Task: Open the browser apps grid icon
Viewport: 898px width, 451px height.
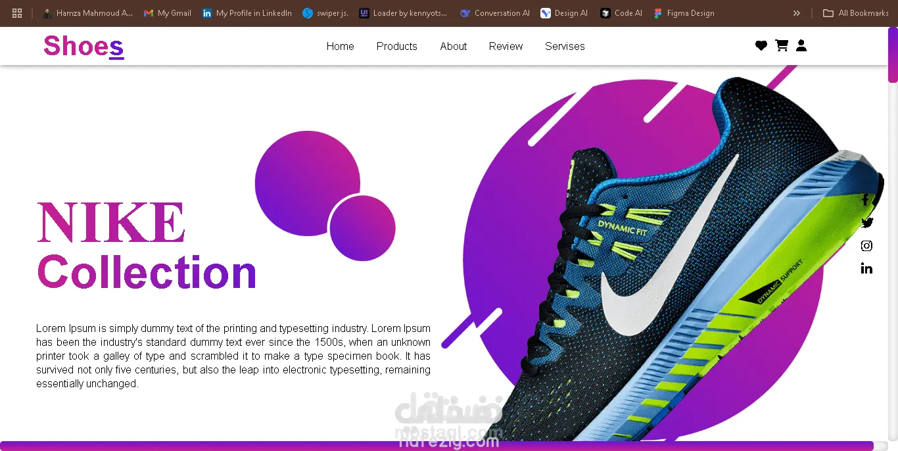Action: 17,13
